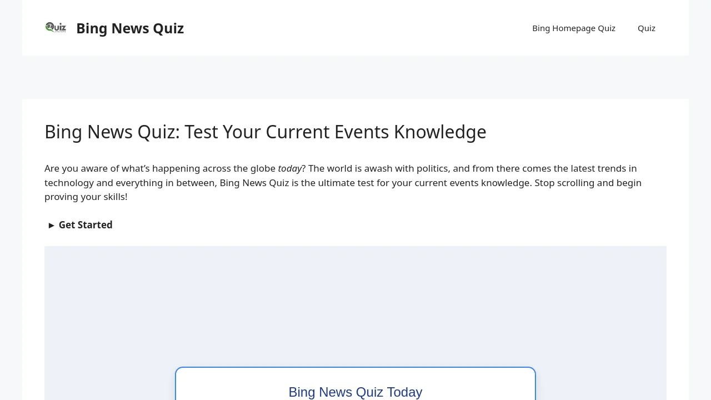
Task: Open the bold Bing News Quiz site title
Action: click(x=130, y=28)
